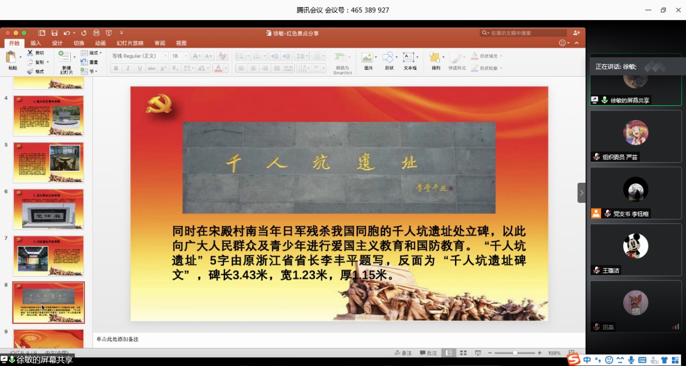Image resolution: width=686 pixels, height=366 pixels.
Task: Toggle italic formatting (I)
Action: pyautogui.click(x=128, y=69)
